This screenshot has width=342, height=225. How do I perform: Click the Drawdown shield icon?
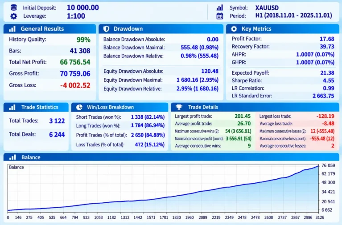click(106, 29)
